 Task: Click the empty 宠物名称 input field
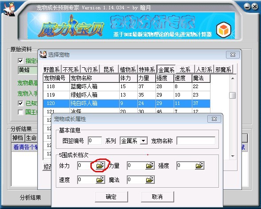pos(196,141)
